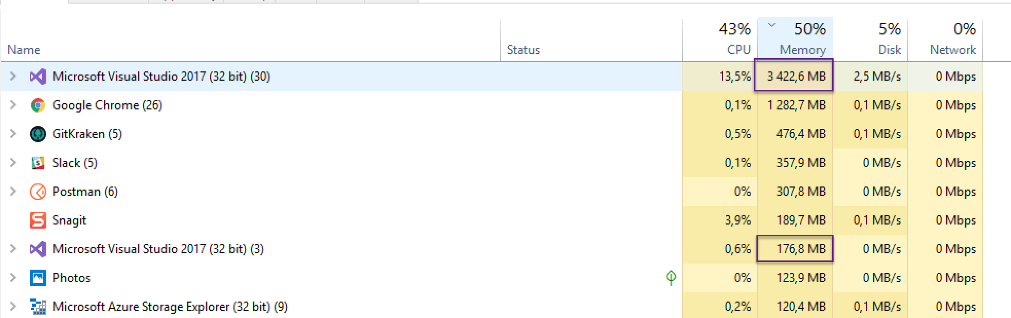This screenshot has height=318, width=1011.
Task: Sort processes by the CPU column header
Action: tap(738, 49)
